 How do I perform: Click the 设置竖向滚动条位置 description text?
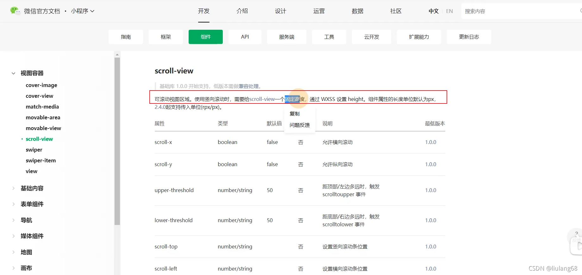(345, 247)
